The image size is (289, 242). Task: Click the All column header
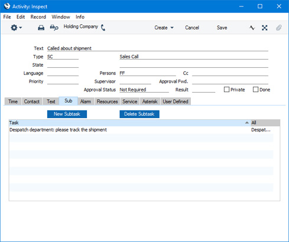pos(265,123)
